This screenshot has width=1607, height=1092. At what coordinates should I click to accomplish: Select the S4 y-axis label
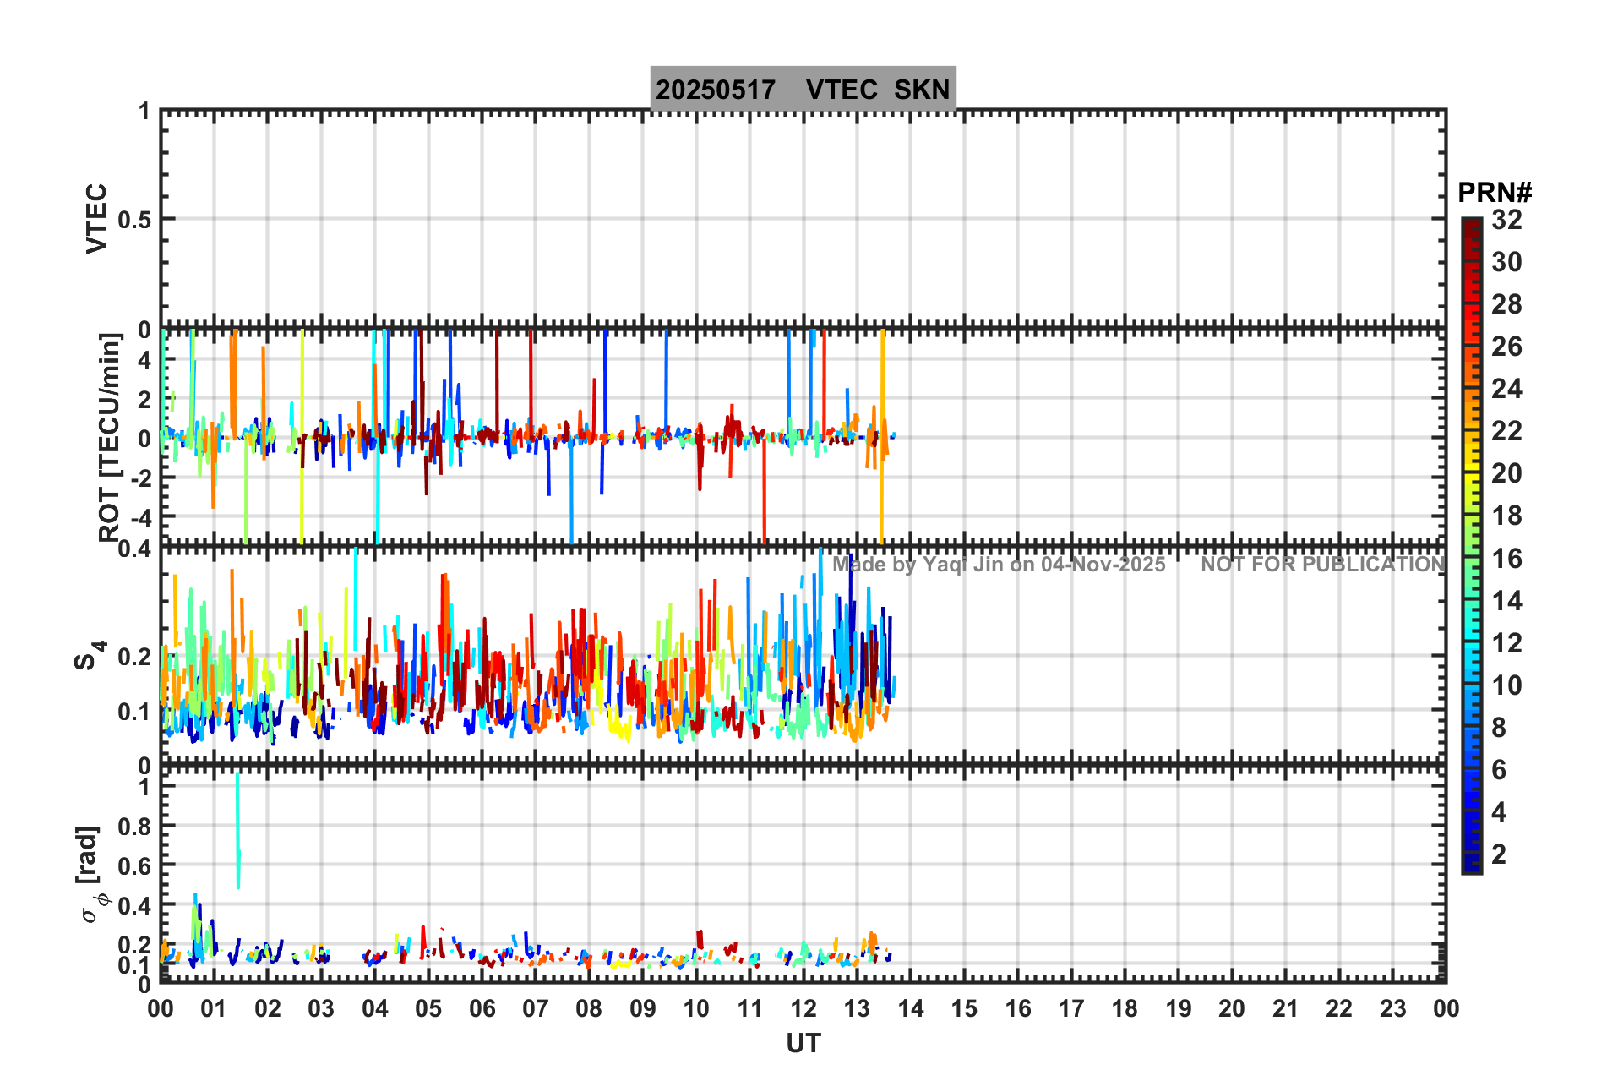click(x=89, y=655)
